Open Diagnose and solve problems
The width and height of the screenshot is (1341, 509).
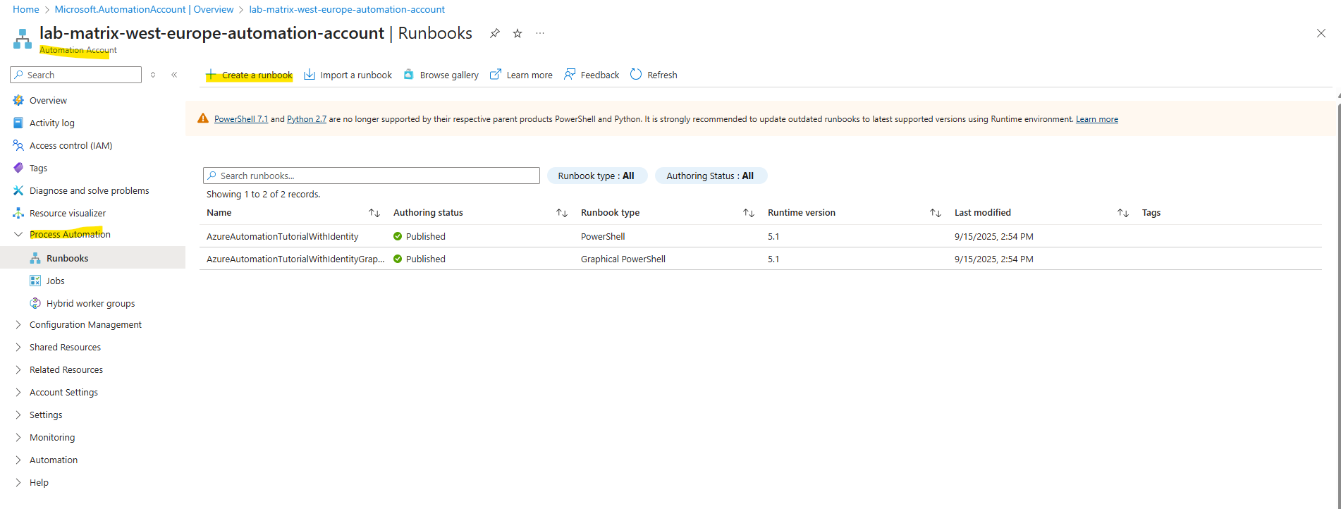90,190
